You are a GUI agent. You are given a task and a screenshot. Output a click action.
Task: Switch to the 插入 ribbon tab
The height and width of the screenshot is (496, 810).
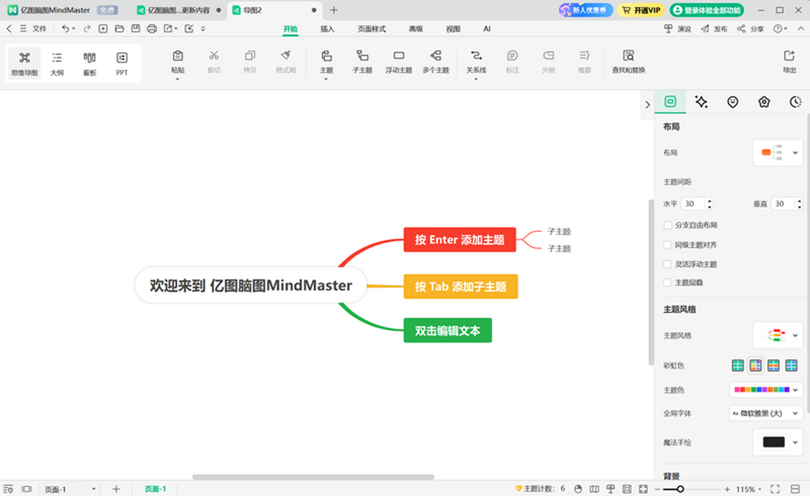pyautogui.click(x=327, y=29)
